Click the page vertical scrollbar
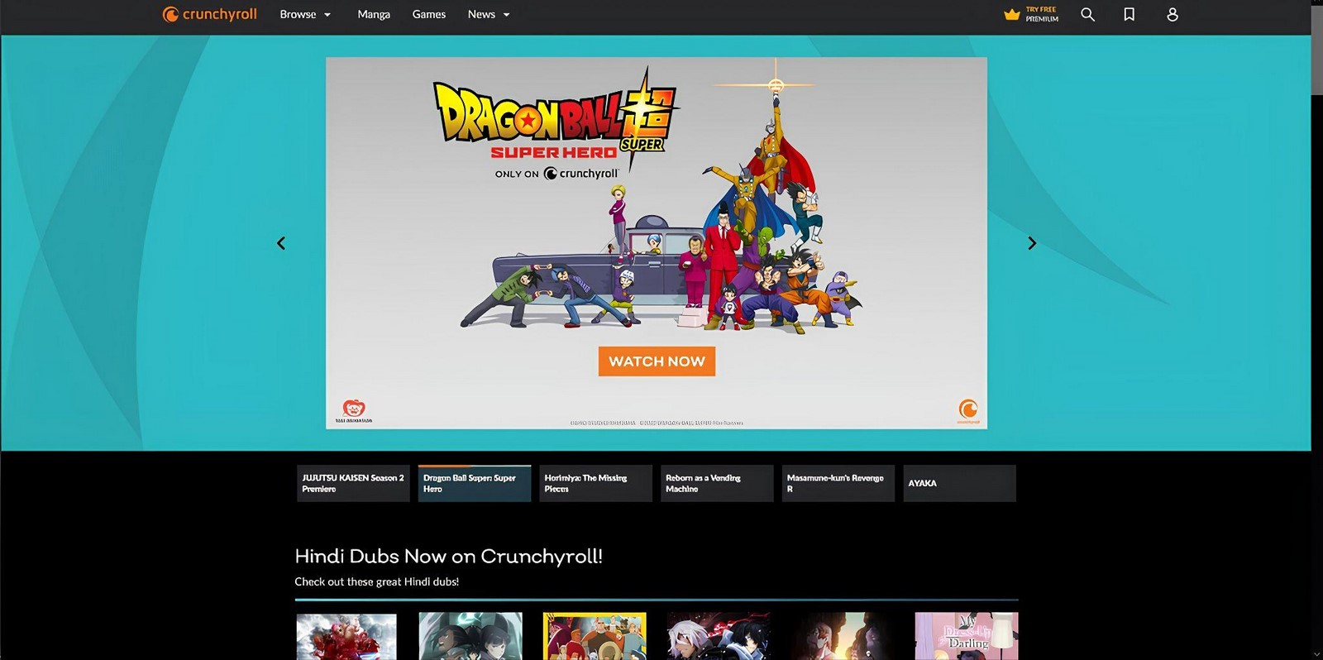This screenshot has height=660, width=1323. (x=1316, y=50)
